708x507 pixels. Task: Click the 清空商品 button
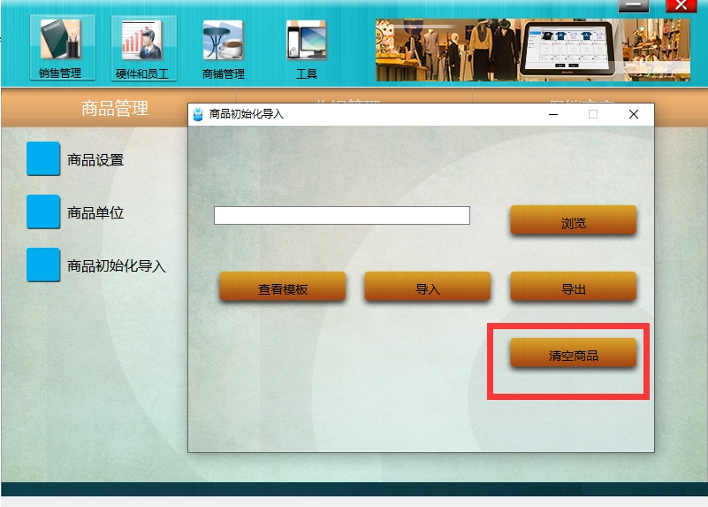click(x=574, y=352)
